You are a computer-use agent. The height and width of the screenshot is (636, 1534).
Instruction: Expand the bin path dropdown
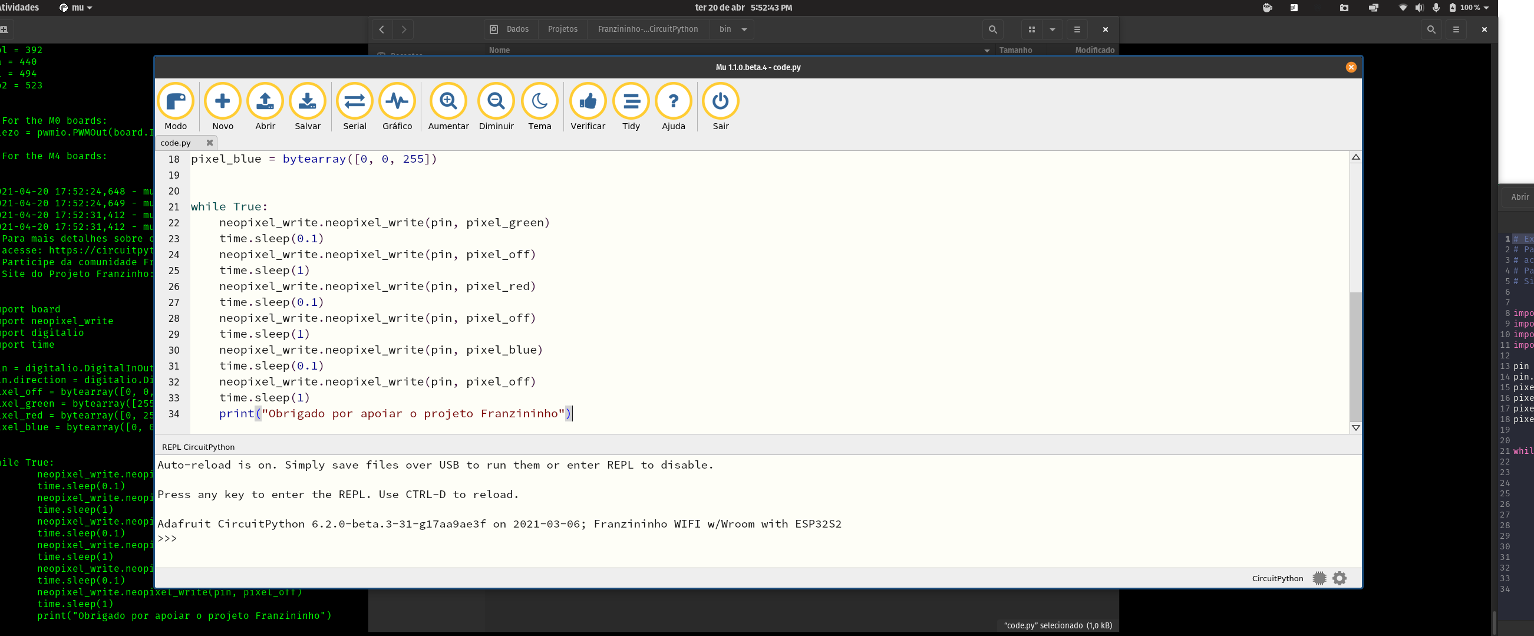tap(744, 29)
